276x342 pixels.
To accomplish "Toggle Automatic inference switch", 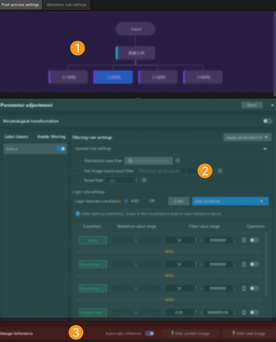I will click(150, 333).
